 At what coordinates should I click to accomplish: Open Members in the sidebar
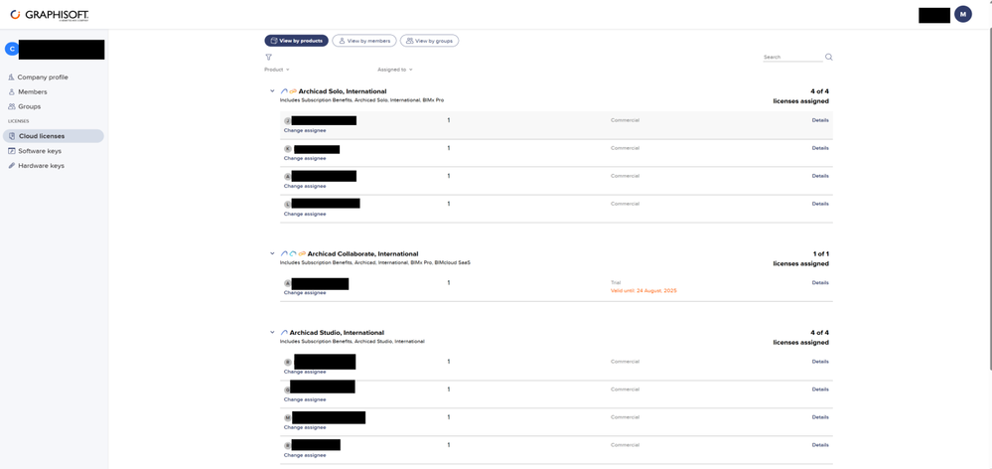click(x=32, y=91)
